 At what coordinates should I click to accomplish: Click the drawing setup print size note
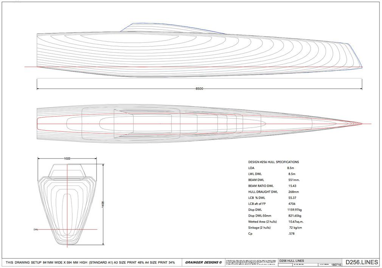tap(90, 262)
